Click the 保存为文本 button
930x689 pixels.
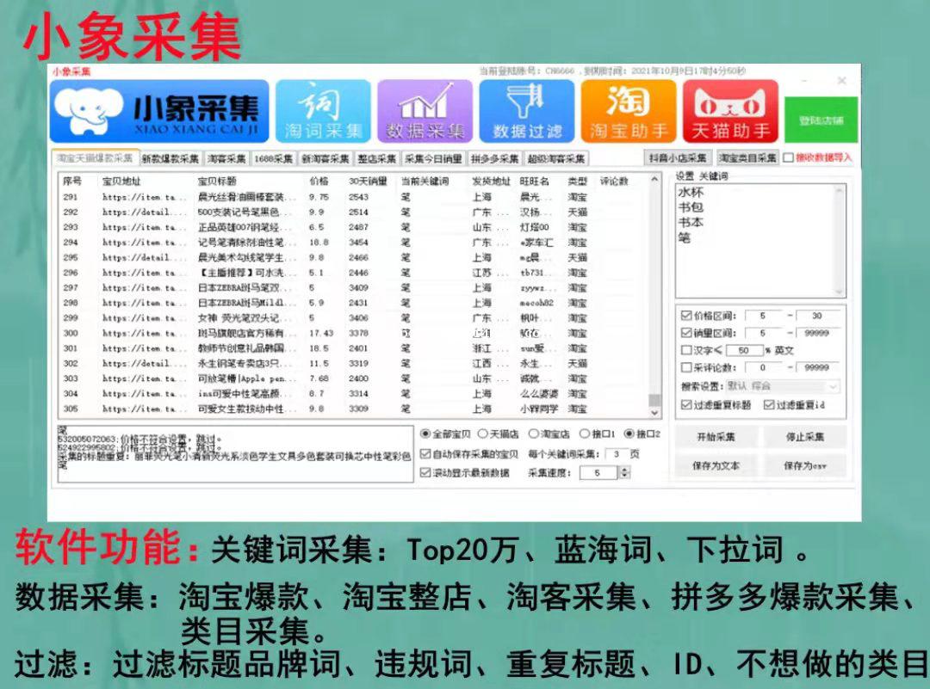[x=716, y=465]
